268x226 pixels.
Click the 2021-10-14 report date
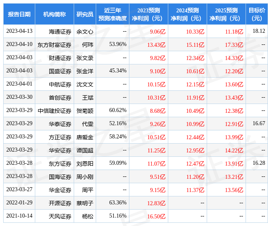19,216
